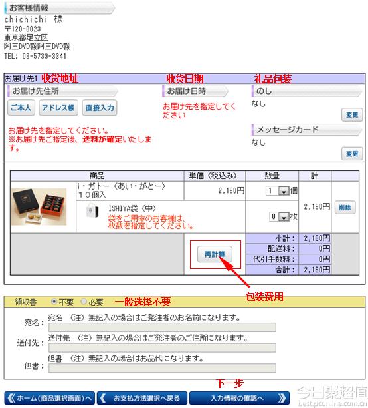Click お支払方法選択へ戻る back button
Screen dimensions: 368x408
[142, 398]
